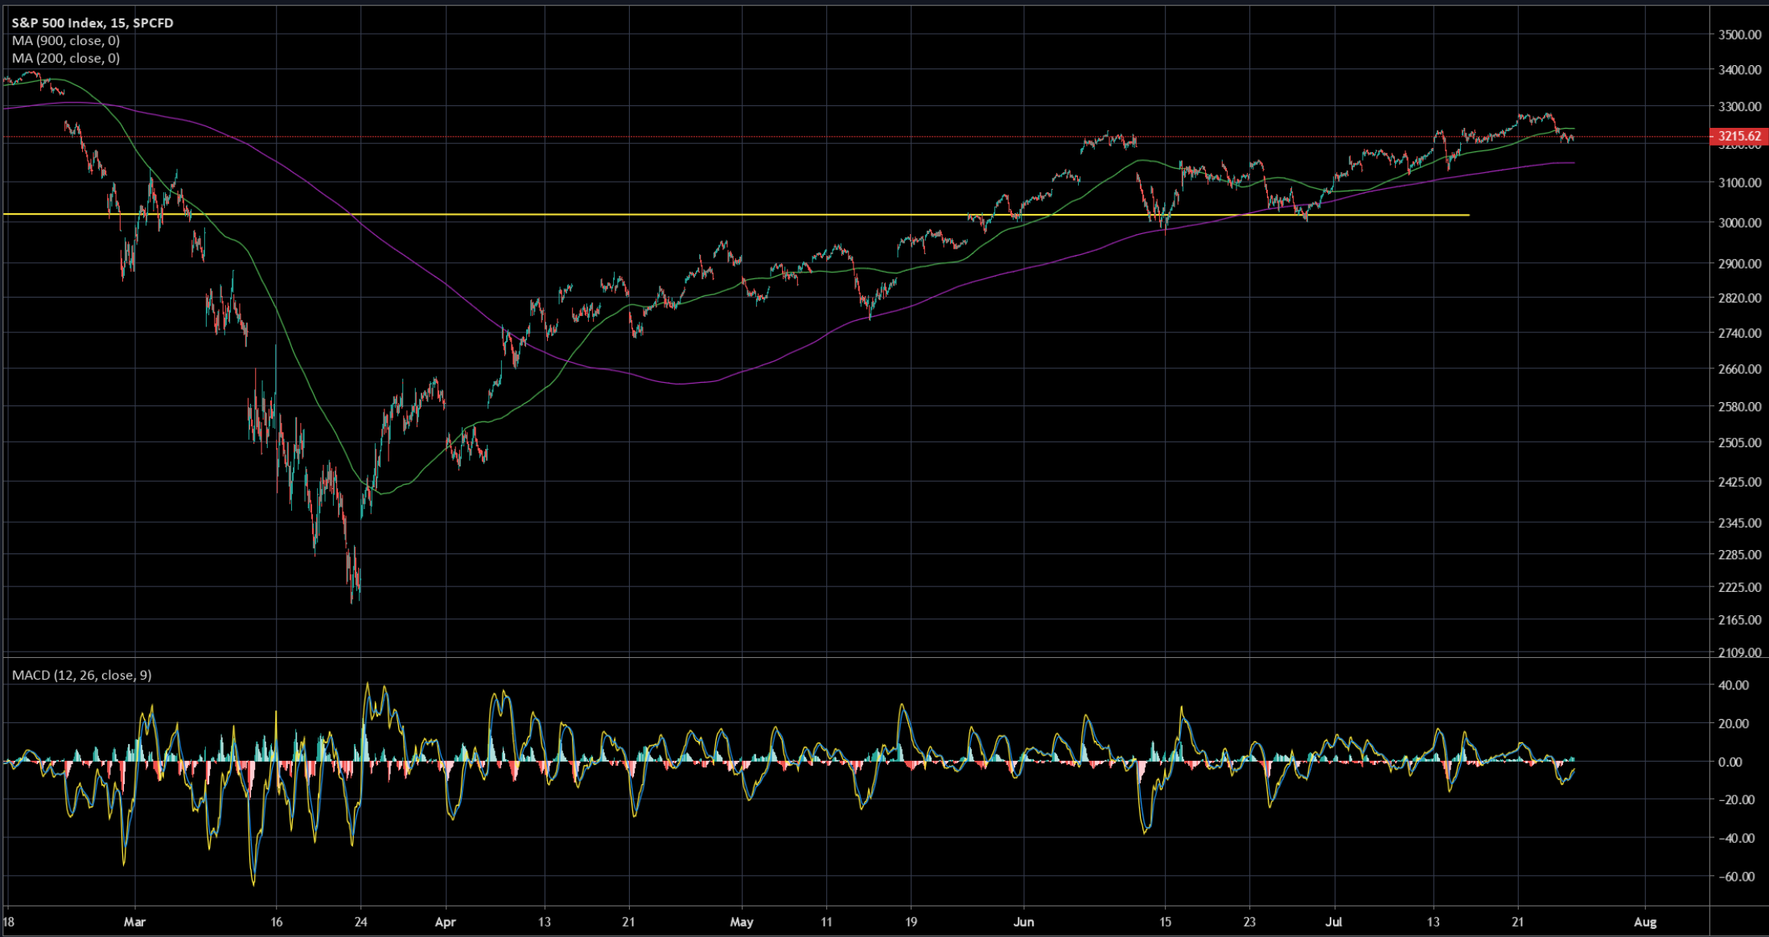Viewport: 1769px width, 937px height.
Task: Click the 2660.00 price axis label
Action: pos(1739,369)
